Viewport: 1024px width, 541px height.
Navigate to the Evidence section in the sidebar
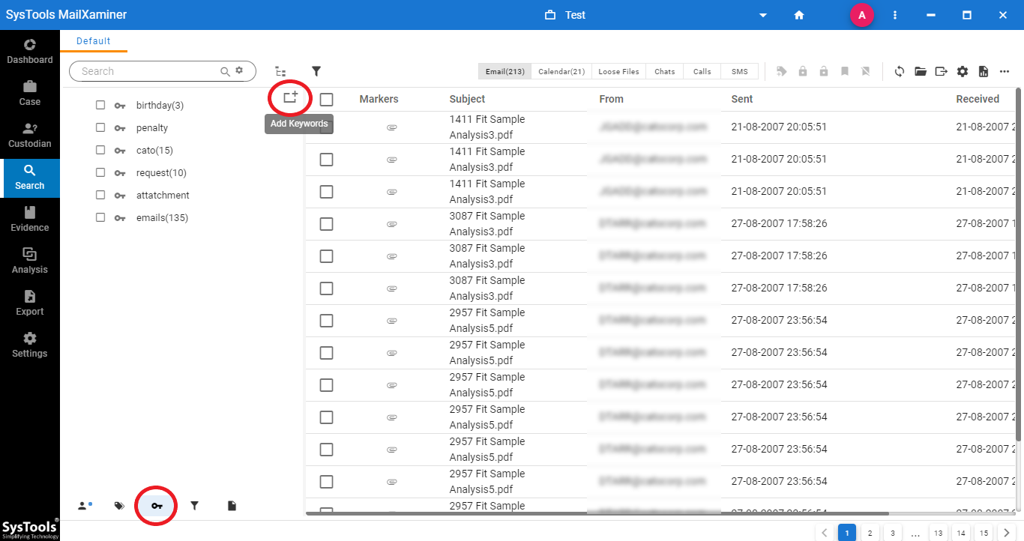pos(29,220)
